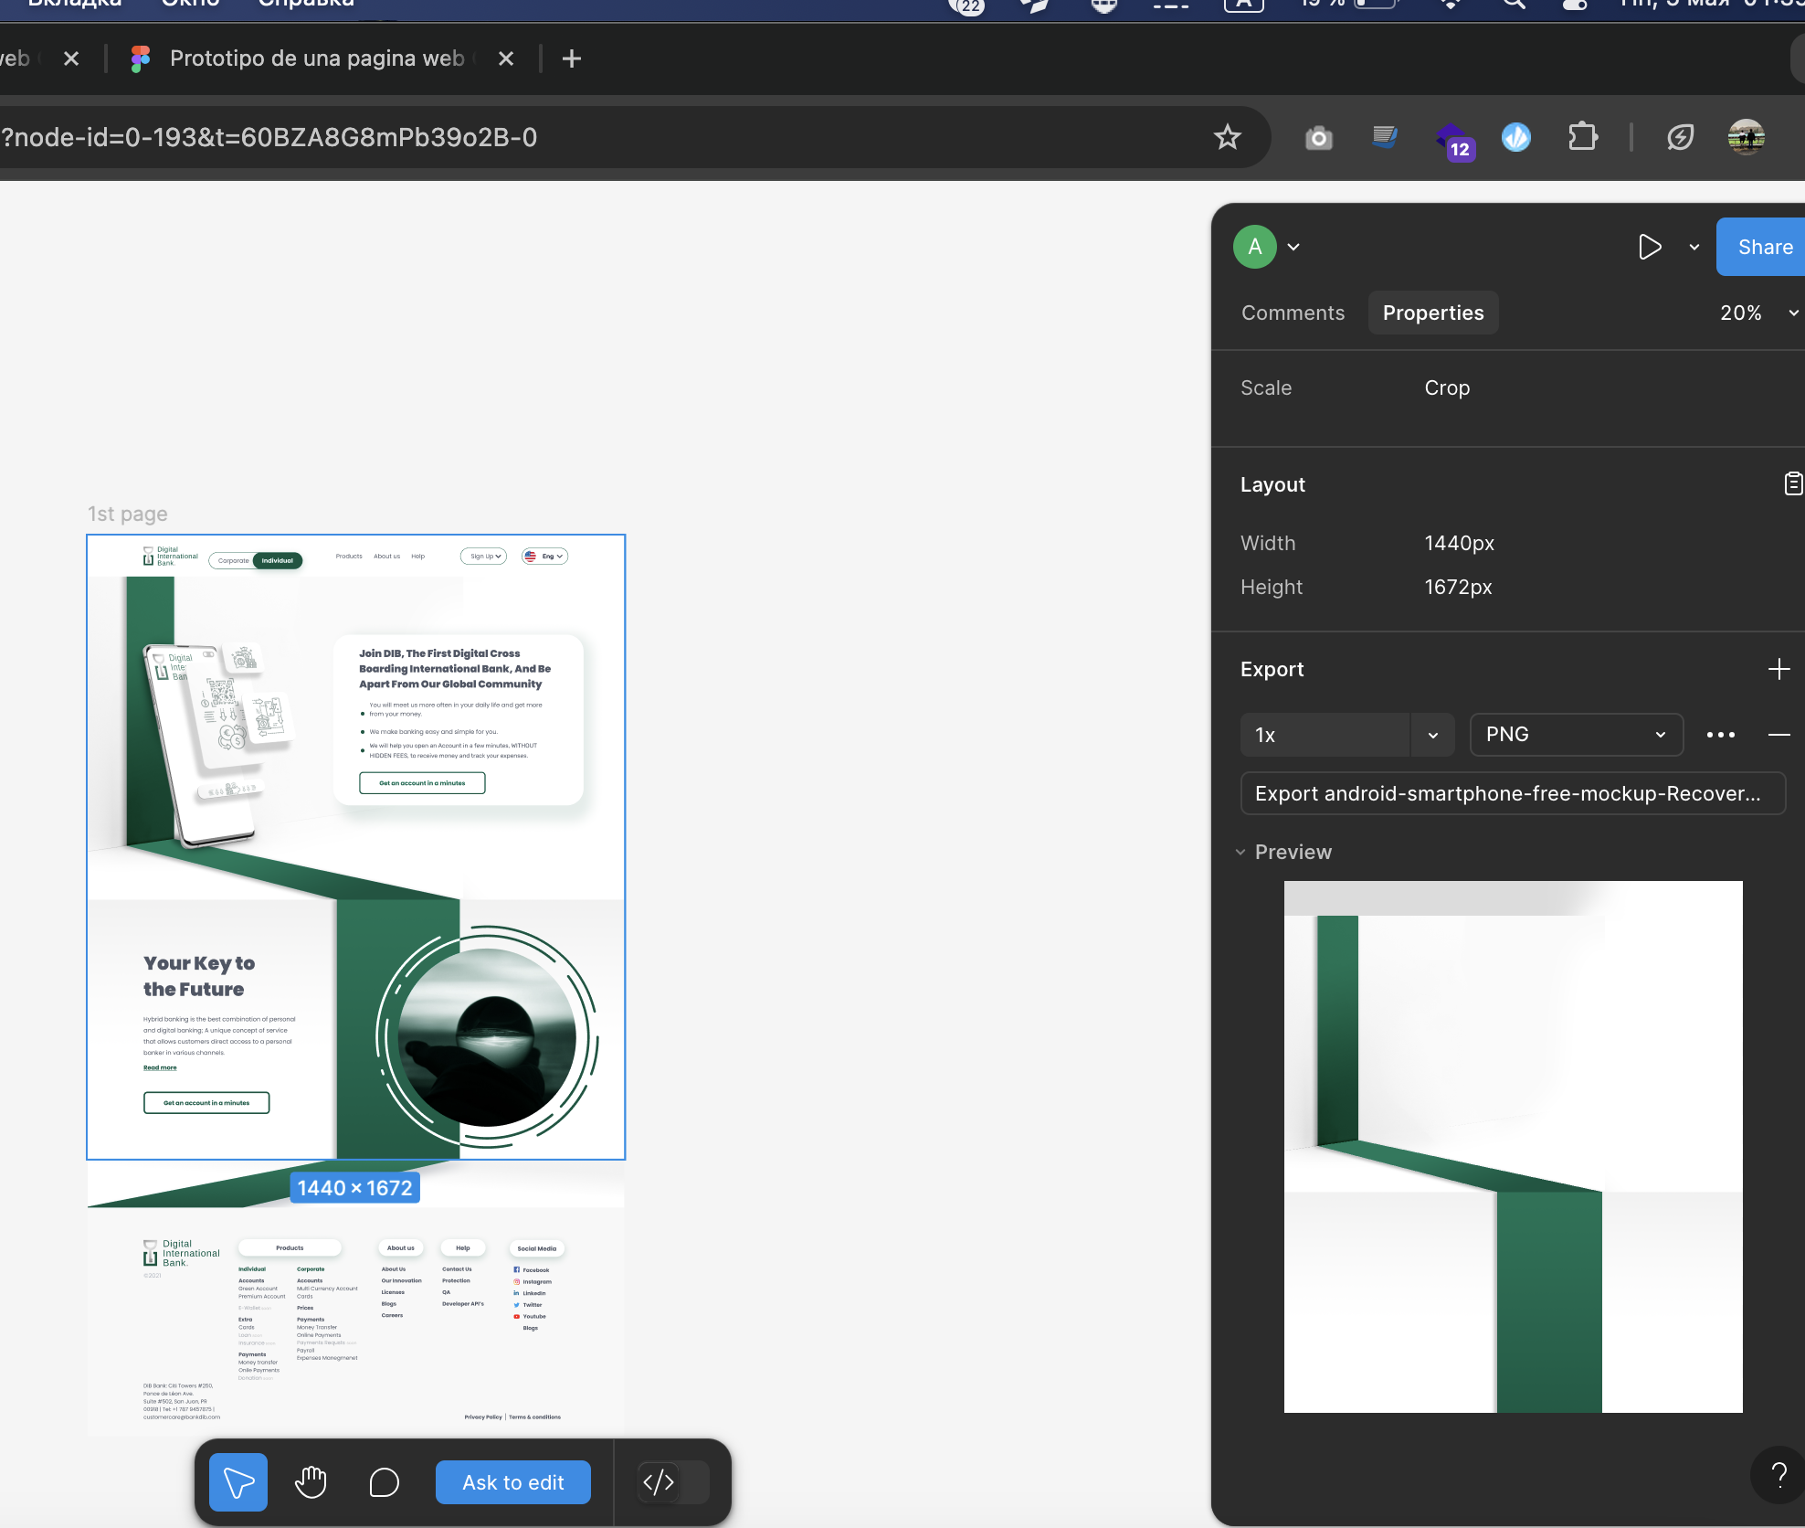This screenshot has height=1528, width=1805.
Task: Switch to the Properties tab
Action: point(1432,313)
